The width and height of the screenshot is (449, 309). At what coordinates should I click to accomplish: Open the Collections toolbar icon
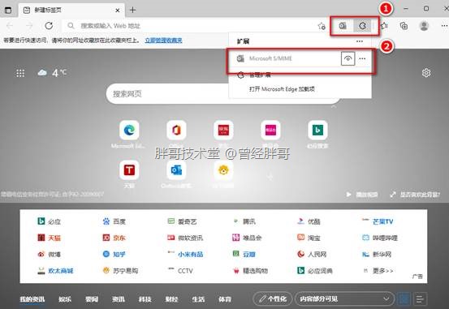coord(404,26)
